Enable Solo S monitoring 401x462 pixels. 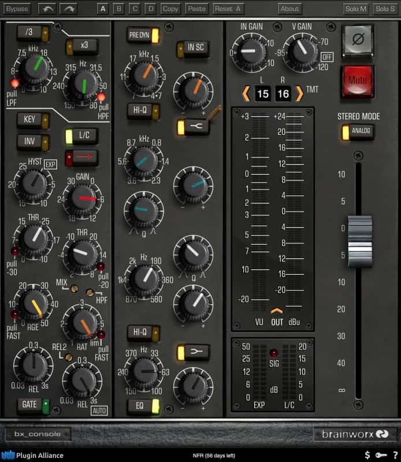385,9
